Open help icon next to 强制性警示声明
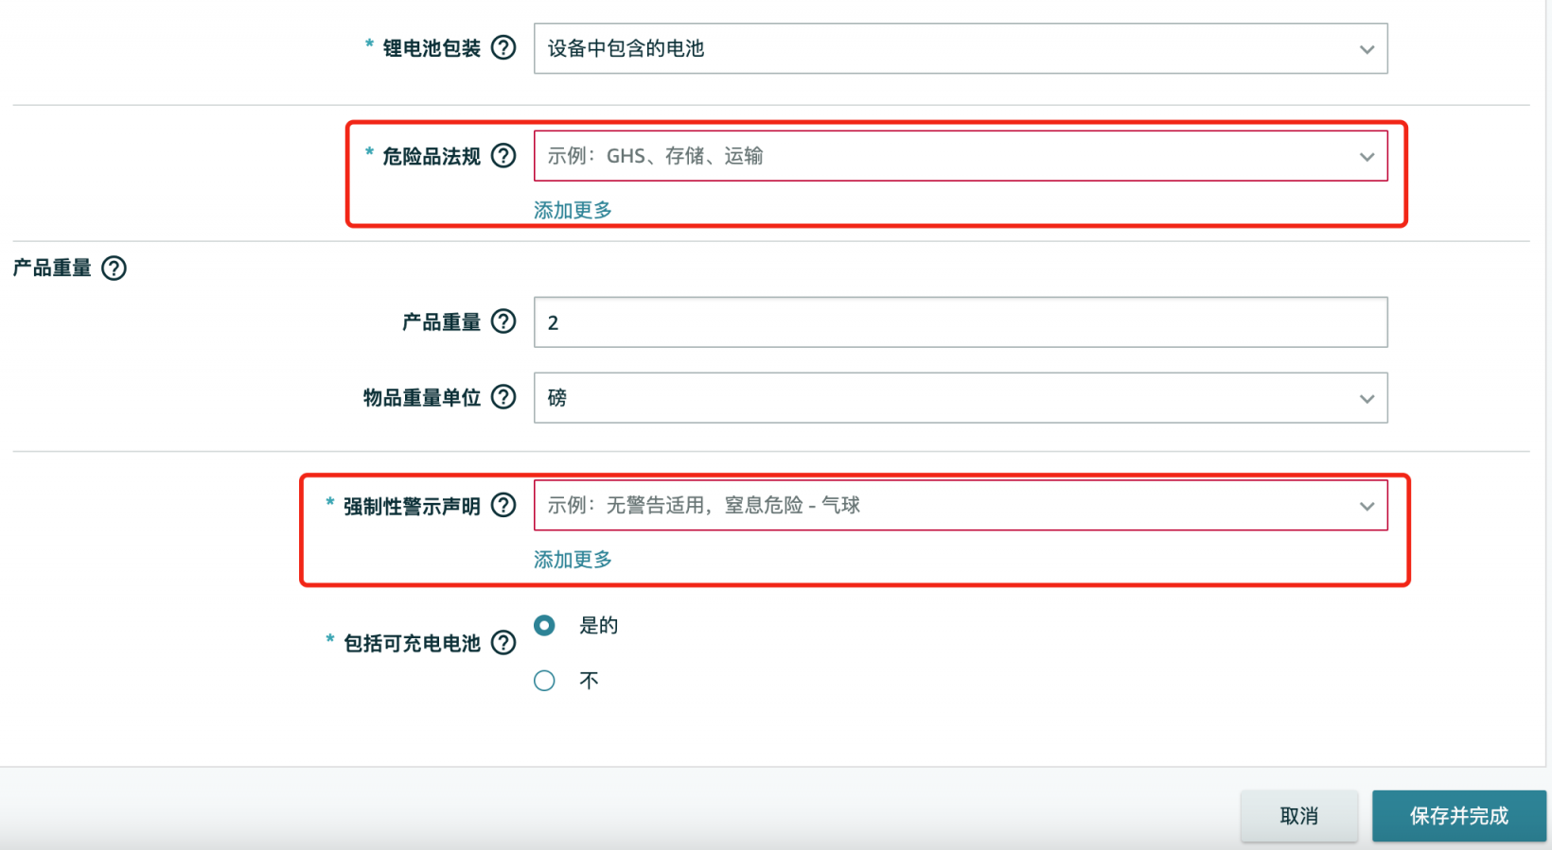This screenshot has height=850, width=1552. pyautogui.click(x=503, y=506)
